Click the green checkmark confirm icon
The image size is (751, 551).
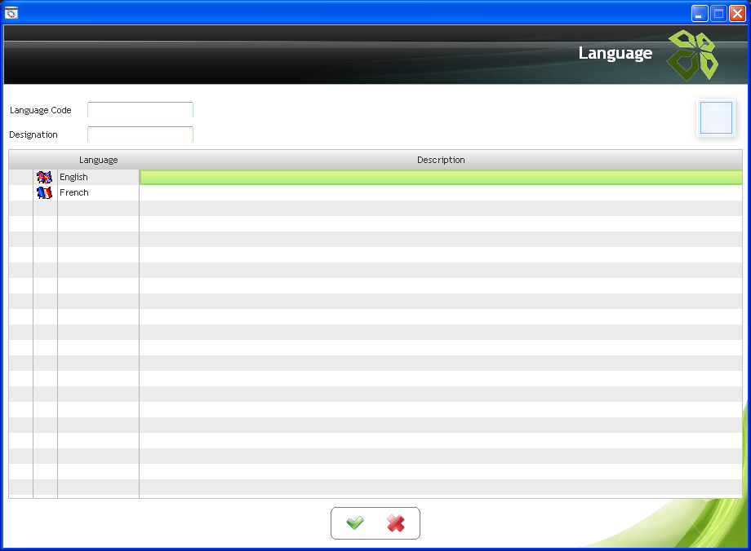pyautogui.click(x=355, y=523)
